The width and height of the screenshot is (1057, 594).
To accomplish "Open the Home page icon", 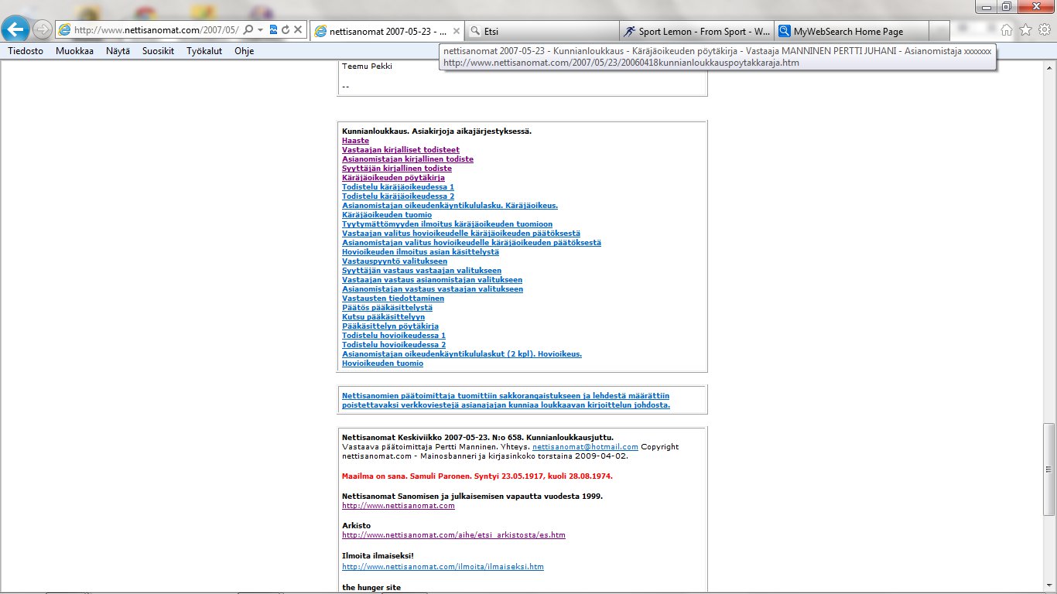I will 1007,30.
